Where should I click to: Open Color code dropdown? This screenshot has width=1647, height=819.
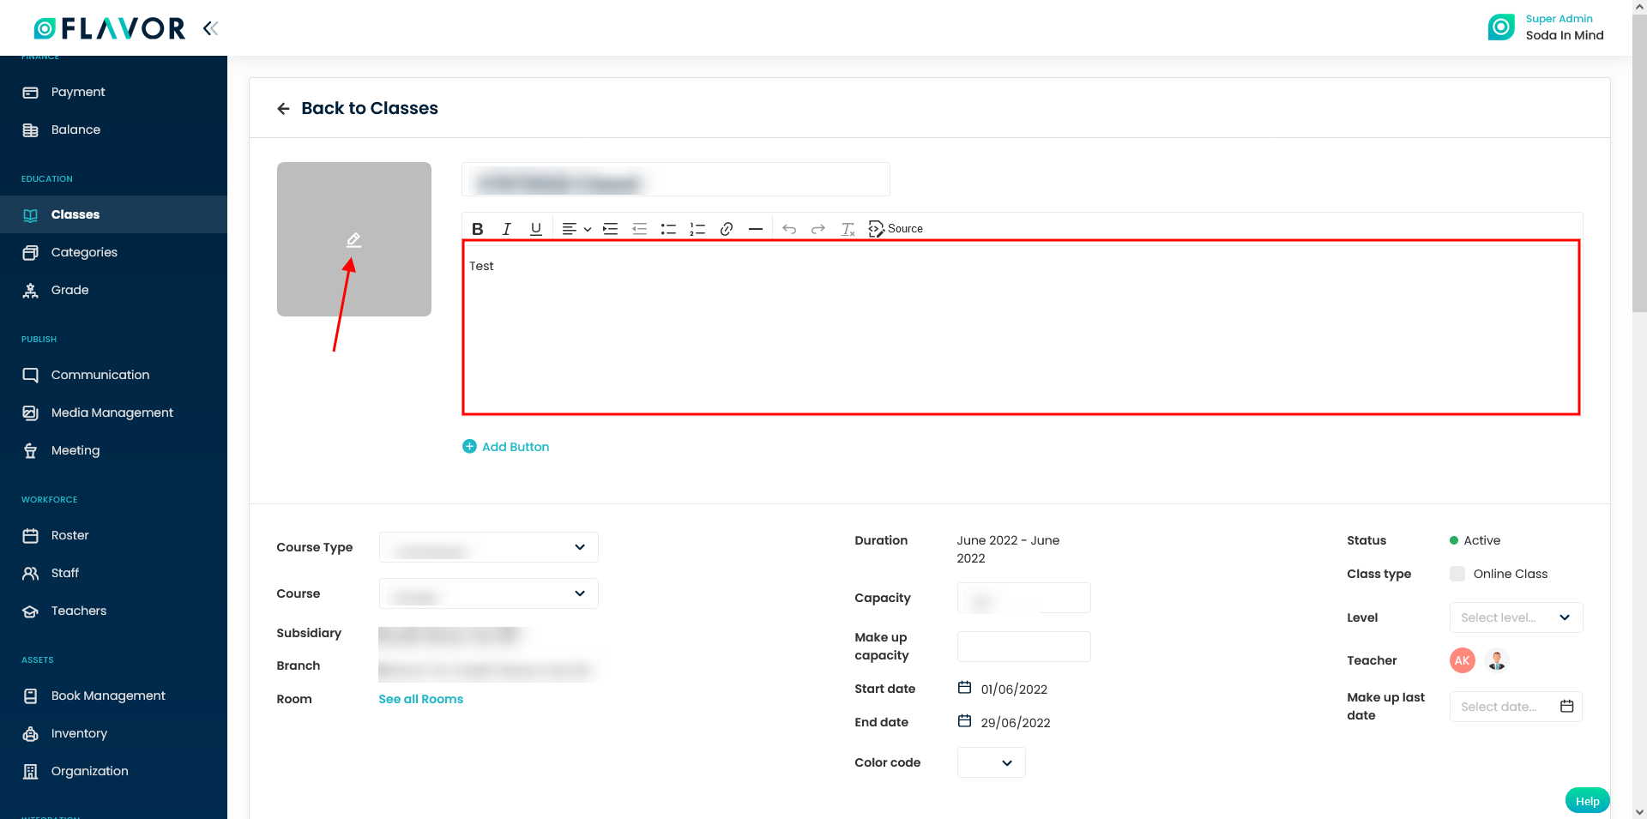click(992, 762)
